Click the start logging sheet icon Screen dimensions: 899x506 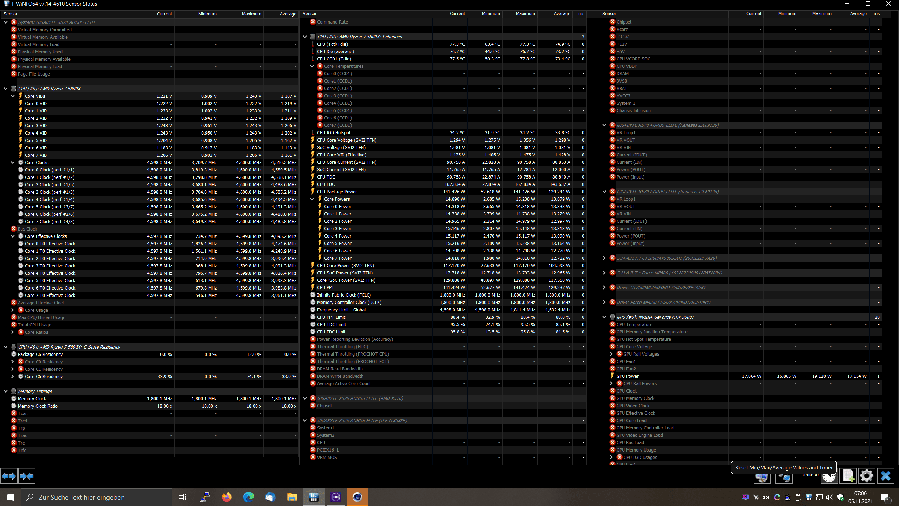(848, 476)
